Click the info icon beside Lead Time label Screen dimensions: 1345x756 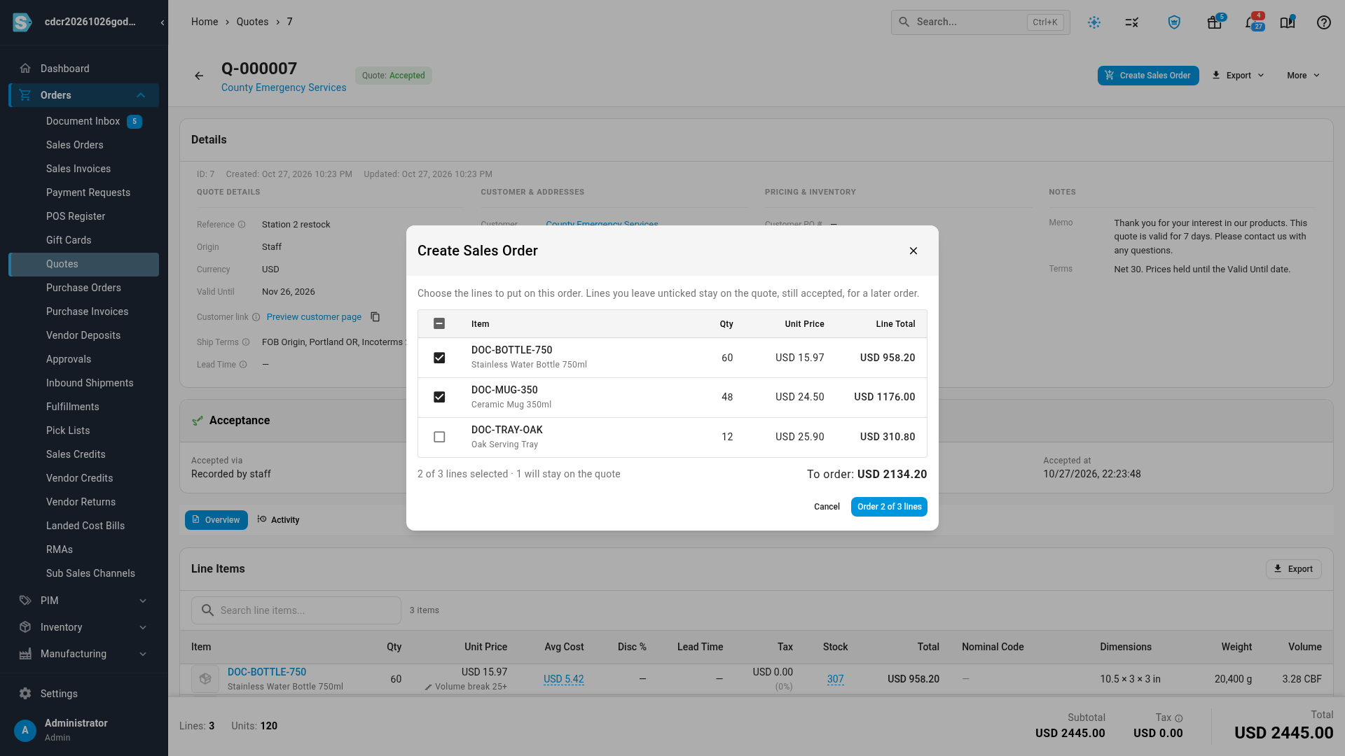243,365
